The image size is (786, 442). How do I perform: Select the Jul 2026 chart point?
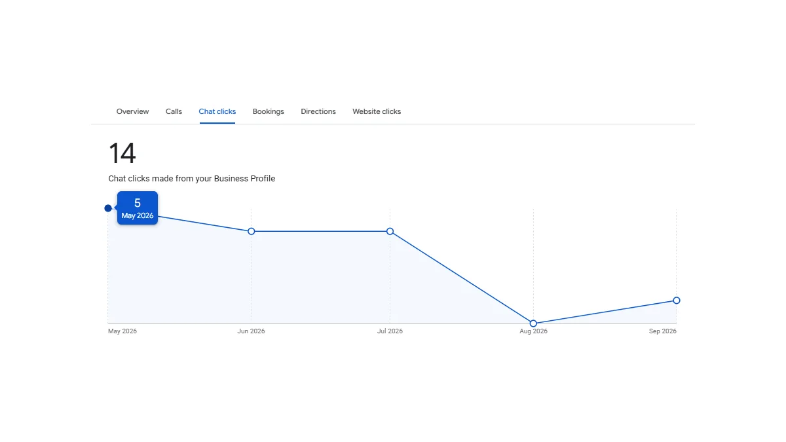tap(390, 231)
